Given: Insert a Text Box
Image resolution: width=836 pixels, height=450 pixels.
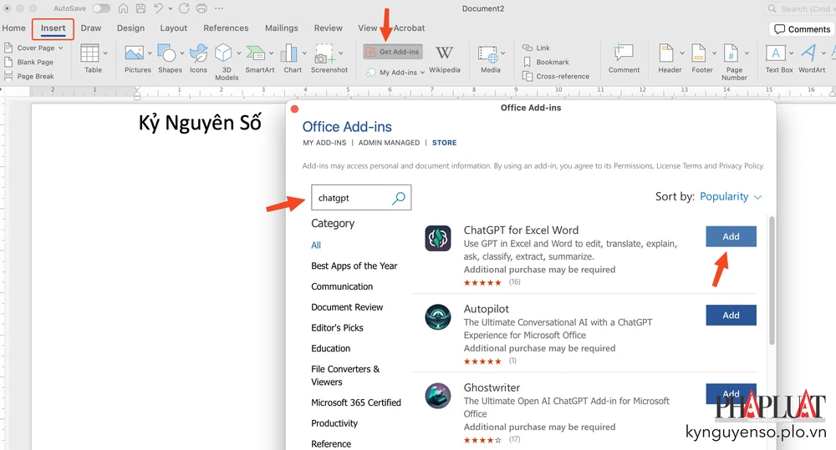Looking at the screenshot, I should 776,53.
